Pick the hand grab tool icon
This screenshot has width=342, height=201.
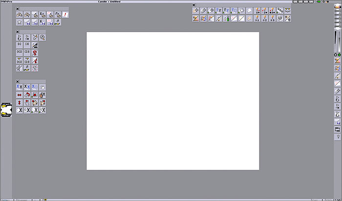[x=43, y=87]
